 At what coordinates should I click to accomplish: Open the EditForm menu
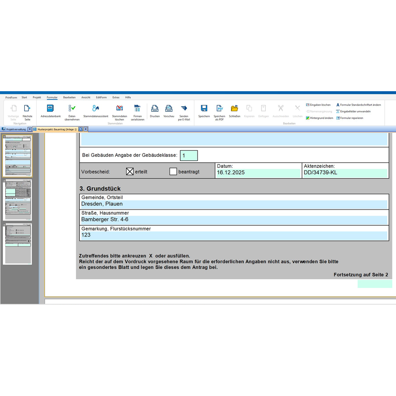tap(101, 97)
